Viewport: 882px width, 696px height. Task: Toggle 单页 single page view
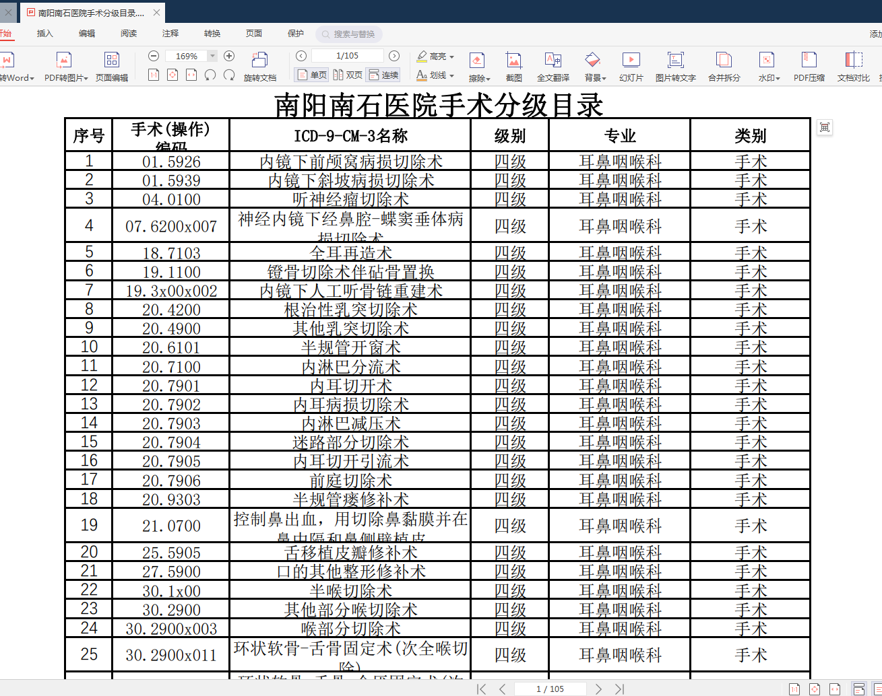(311, 75)
